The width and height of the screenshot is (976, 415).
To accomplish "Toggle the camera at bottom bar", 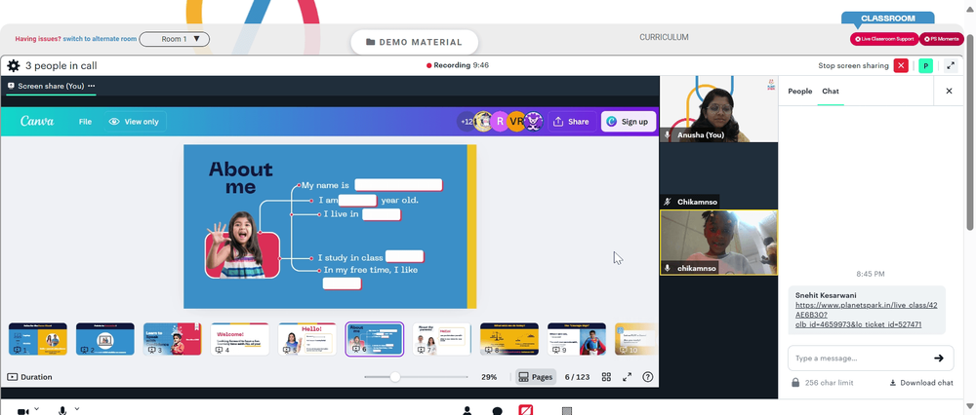I will 23,411.
